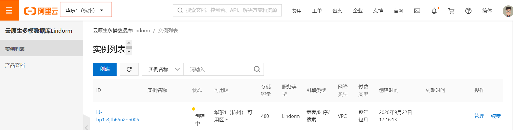This screenshot has height=130, width=513.
Task: Open the Cloud Shell terminal icon
Action: click(x=417, y=11)
